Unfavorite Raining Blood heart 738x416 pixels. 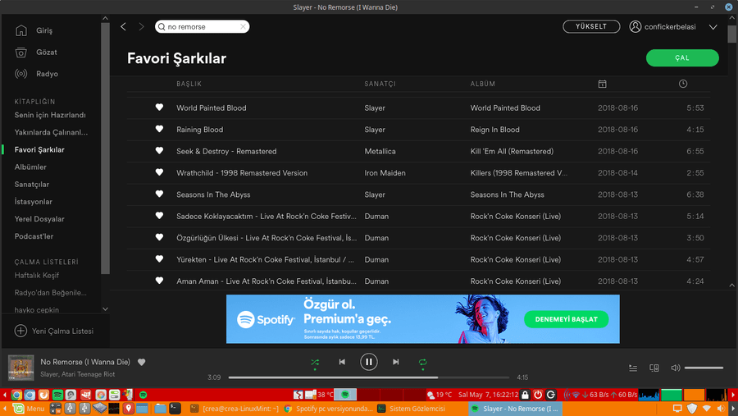[x=160, y=129]
